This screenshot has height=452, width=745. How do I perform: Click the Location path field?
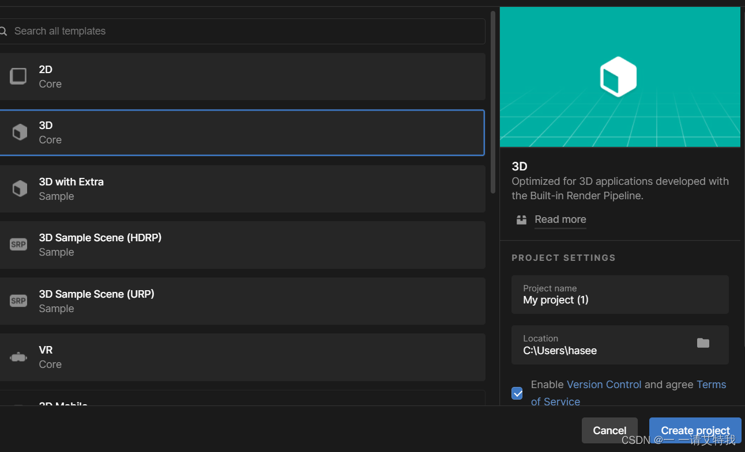(x=620, y=345)
